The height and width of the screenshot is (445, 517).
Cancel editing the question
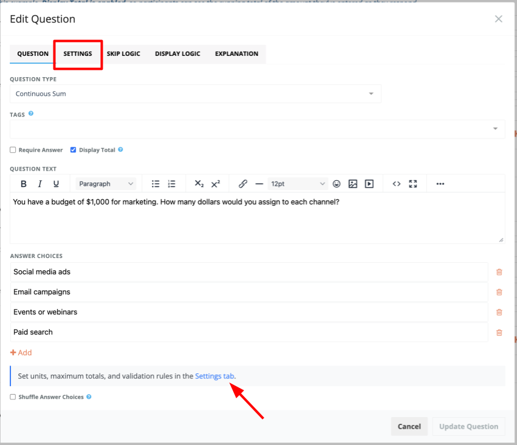pos(409,427)
